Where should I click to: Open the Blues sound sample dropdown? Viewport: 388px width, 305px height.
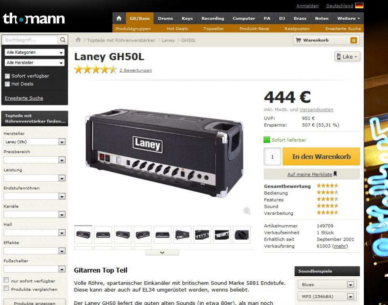coord(327,284)
